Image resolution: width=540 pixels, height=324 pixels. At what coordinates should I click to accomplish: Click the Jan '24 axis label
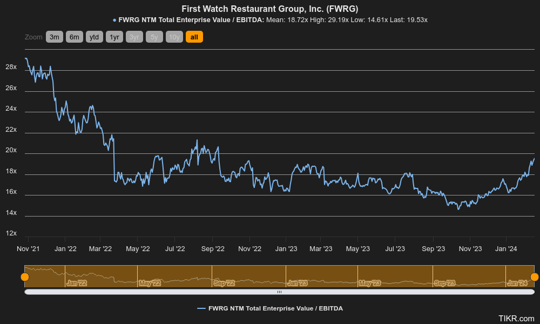click(x=505, y=249)
